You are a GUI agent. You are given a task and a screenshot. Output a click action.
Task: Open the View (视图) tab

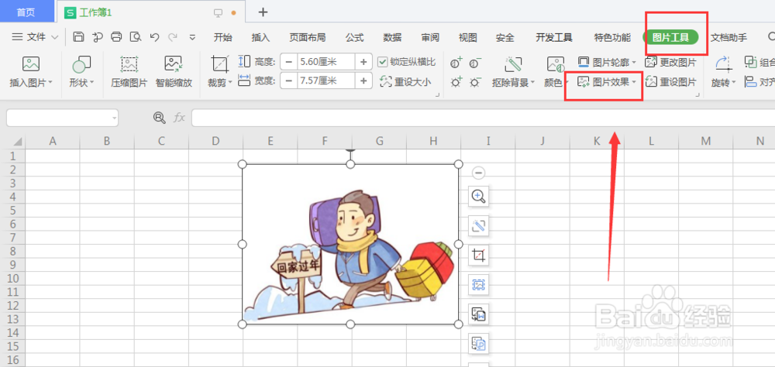(x=467, y=37)
